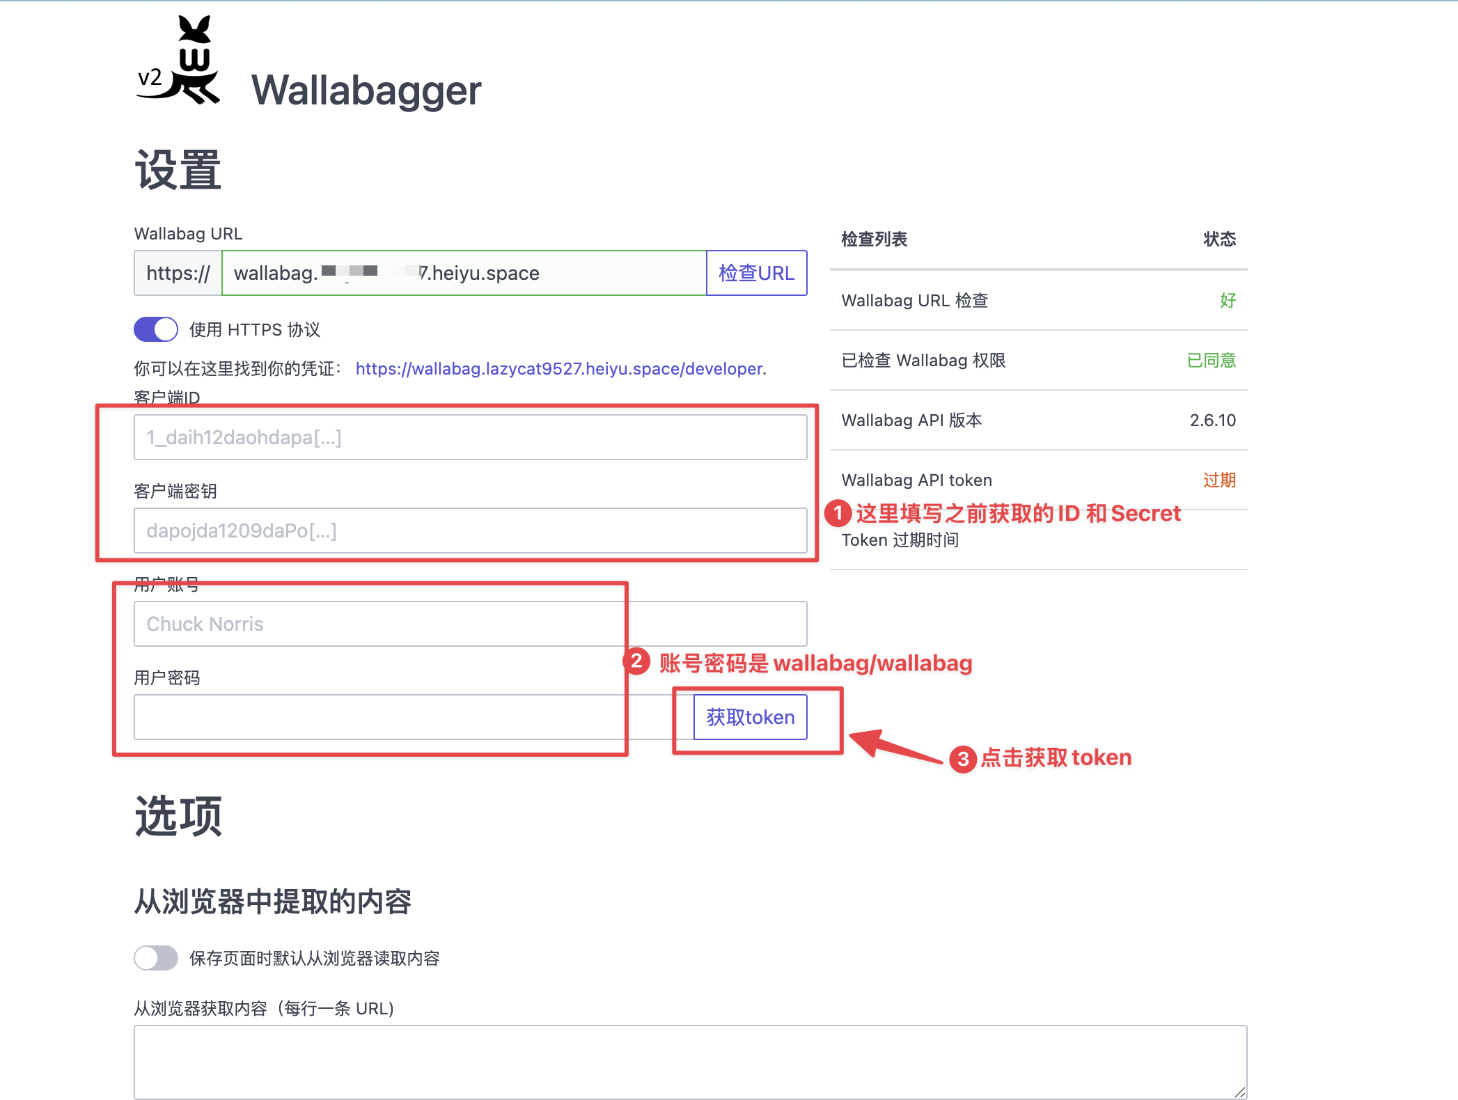
Task: Focus the Wallabag URL input field
Action: click(464, 273)
